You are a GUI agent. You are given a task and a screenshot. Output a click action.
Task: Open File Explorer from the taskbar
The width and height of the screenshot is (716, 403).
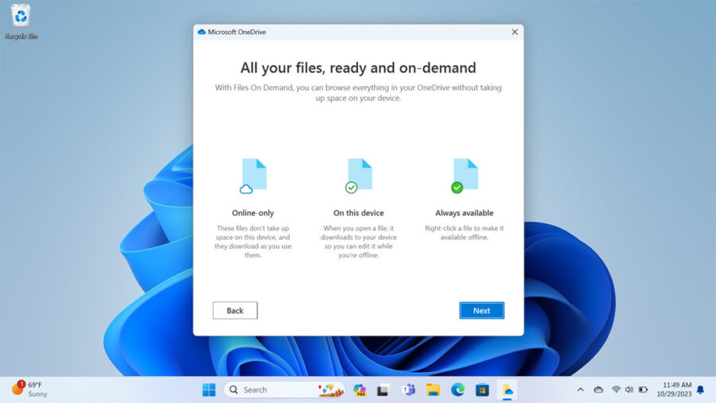point(433,389)
